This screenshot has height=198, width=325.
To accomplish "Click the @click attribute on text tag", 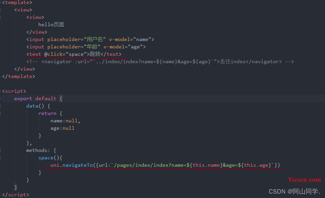I will [x=65, y=54].
